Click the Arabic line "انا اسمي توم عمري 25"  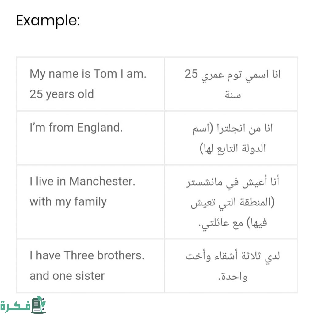click(233, 75)
